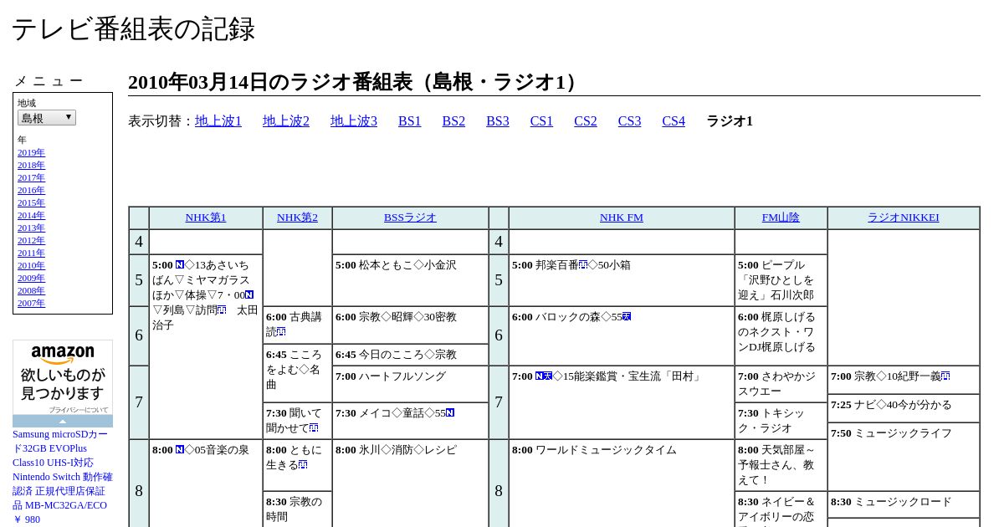
Task: Click the 8:00 天気部屋 program cell
Action: tap(781, 465)
